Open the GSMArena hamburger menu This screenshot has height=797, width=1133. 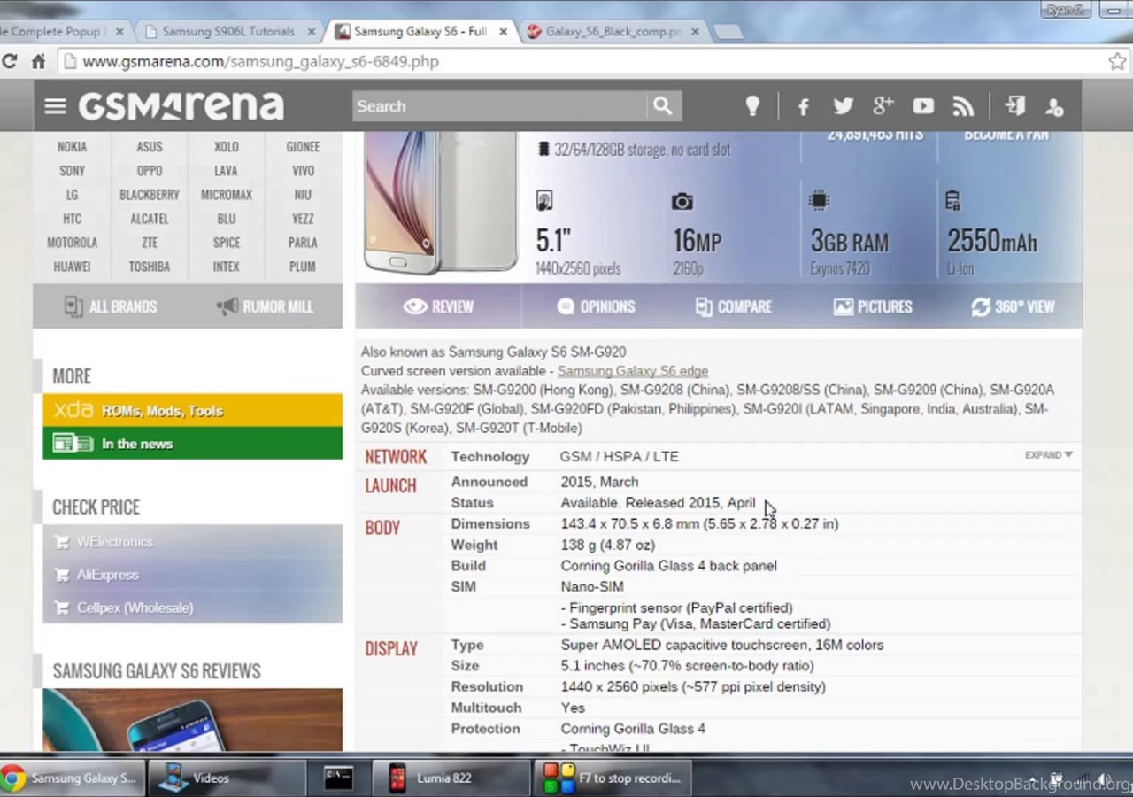coord(55,106)
